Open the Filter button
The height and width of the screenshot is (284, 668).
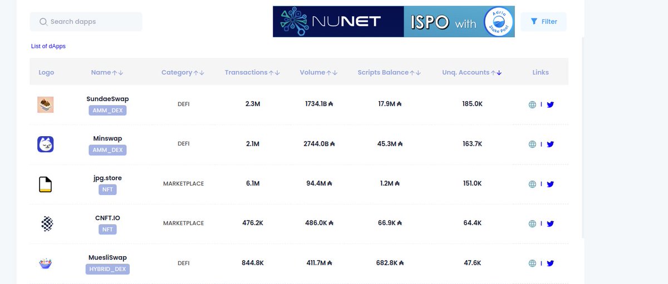543,22
